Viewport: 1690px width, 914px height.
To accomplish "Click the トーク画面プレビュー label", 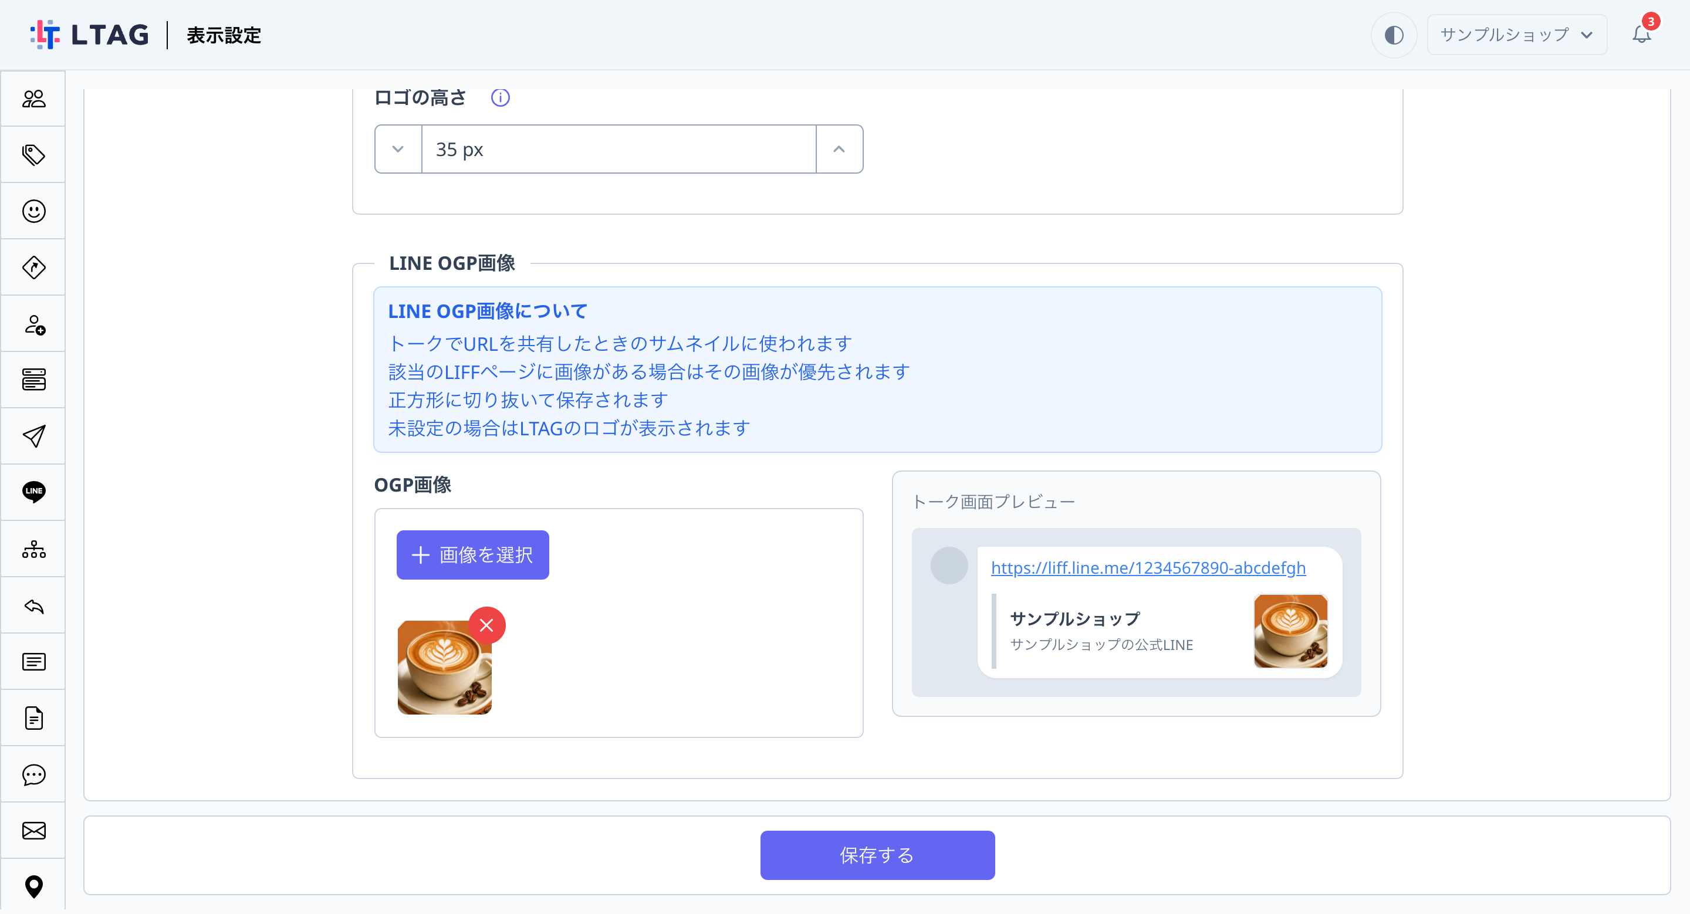I will [993, 502].
